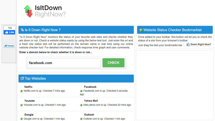Click 'Enter a domain below to check' prompt text
215x121 pixels.
click(x=56, y=52)
